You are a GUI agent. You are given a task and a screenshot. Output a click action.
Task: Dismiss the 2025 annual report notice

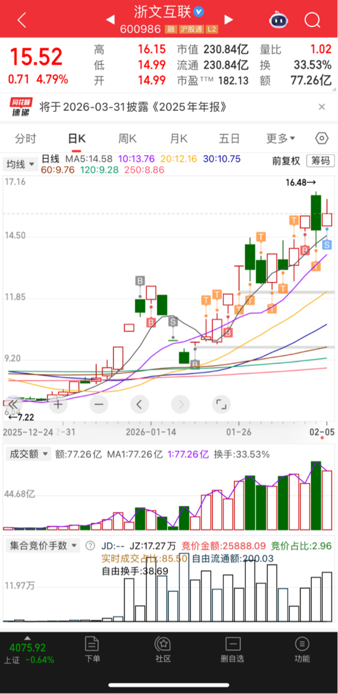322,107
